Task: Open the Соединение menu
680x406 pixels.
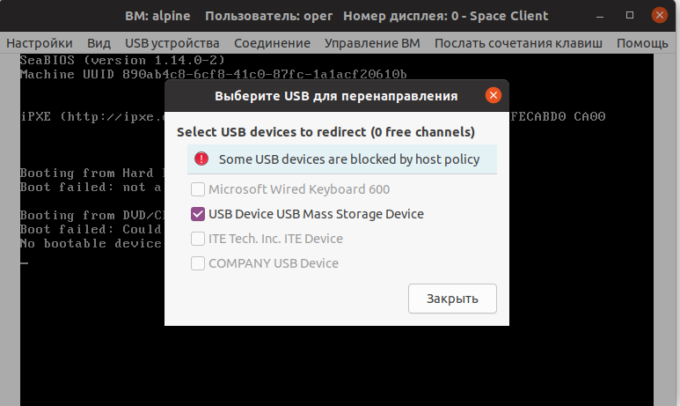Action: (x=272, y=43)
